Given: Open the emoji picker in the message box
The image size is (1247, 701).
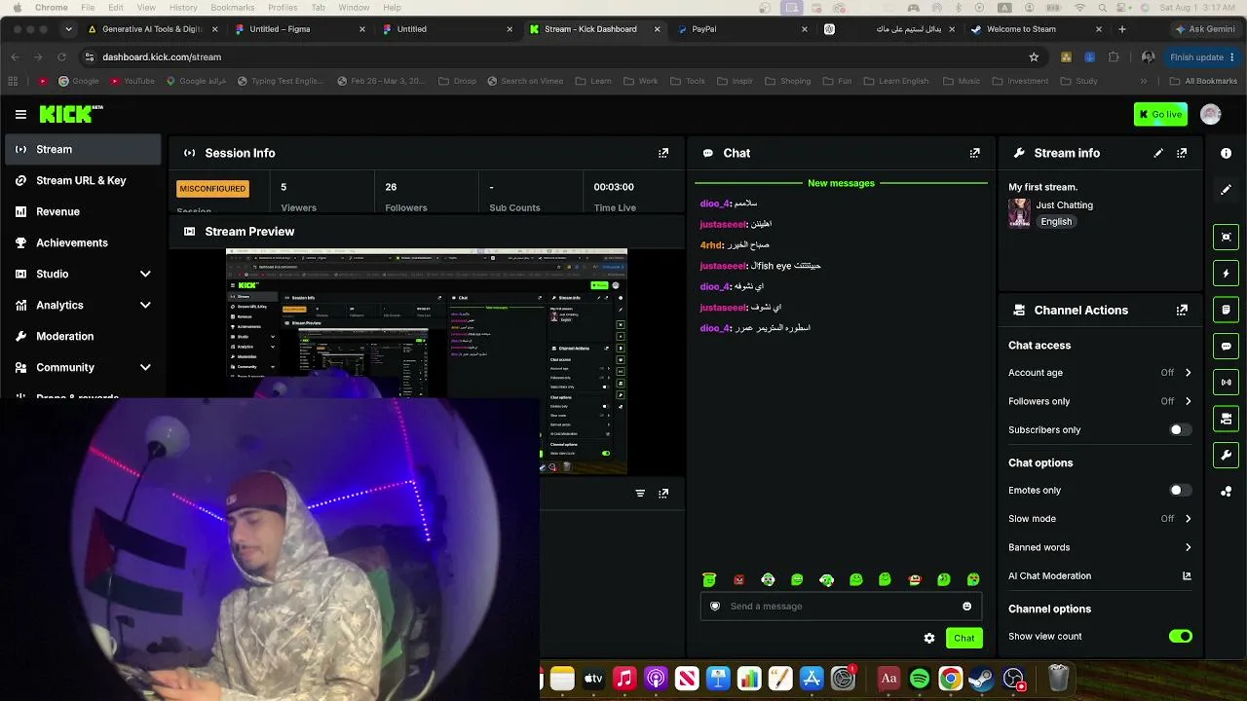Looking at the screenshot, I should [966, 606].
